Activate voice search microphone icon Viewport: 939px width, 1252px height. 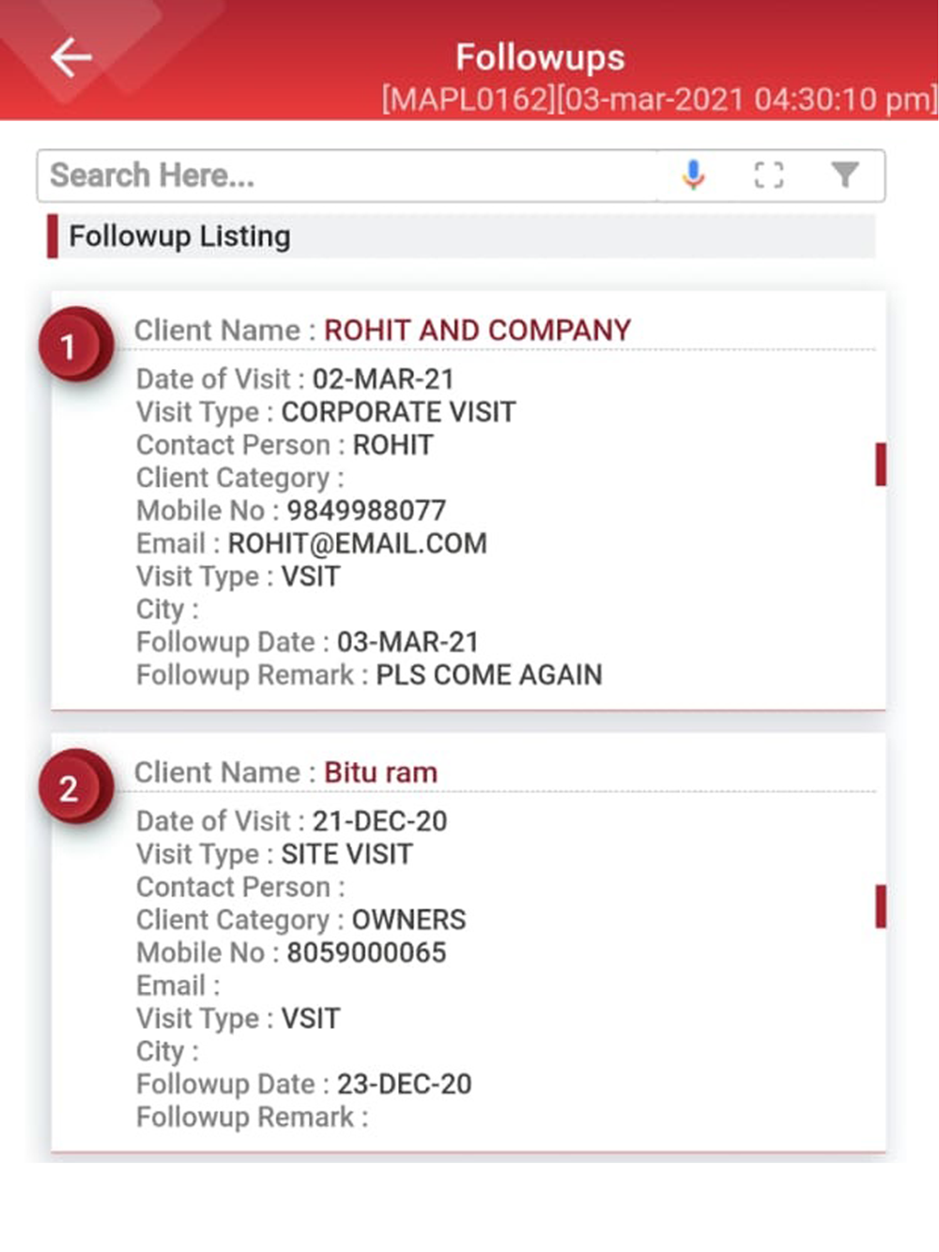click(x=693, y=175)
